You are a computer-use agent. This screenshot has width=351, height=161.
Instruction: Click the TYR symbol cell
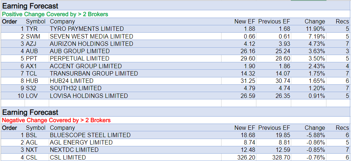[x=32, y=29]
